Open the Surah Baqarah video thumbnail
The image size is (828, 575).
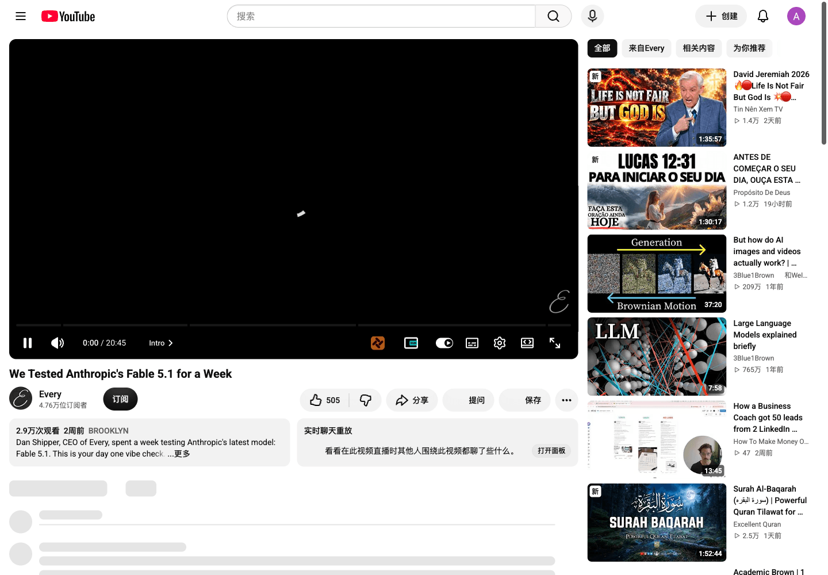(x=657, y=522)
